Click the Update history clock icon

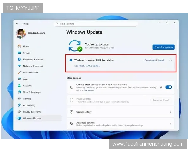click(72, 112)
